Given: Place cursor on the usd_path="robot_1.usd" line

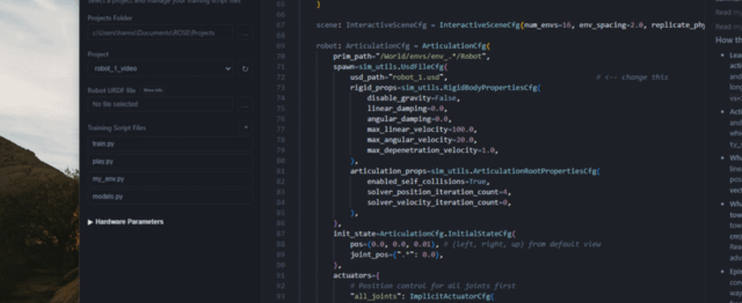Looking at the screenshot, I should coord(398,77).
